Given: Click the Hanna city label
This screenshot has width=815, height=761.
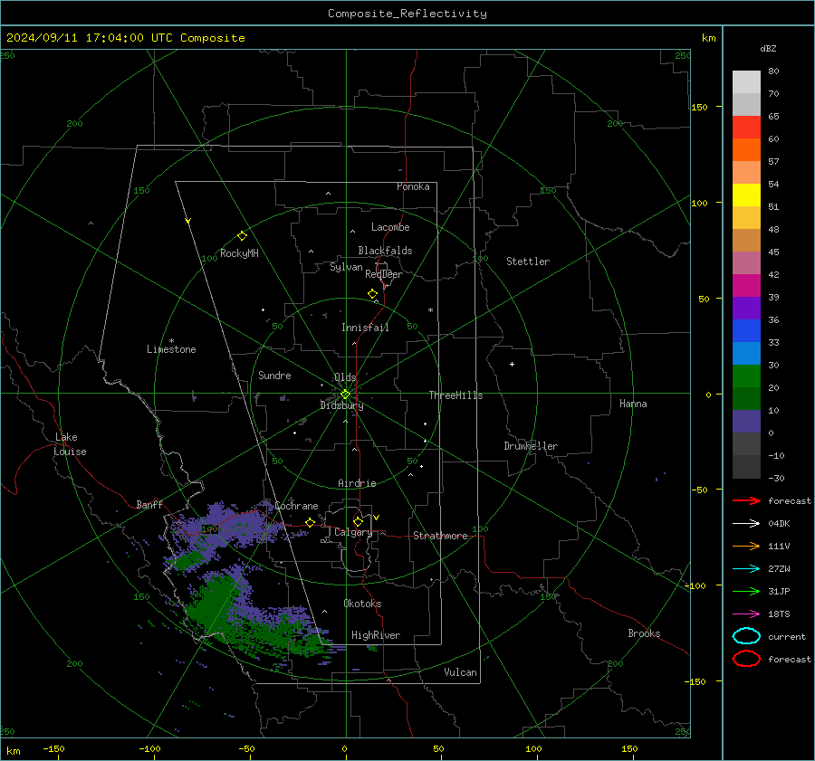Looking at the screenshot, I should 633,404.
